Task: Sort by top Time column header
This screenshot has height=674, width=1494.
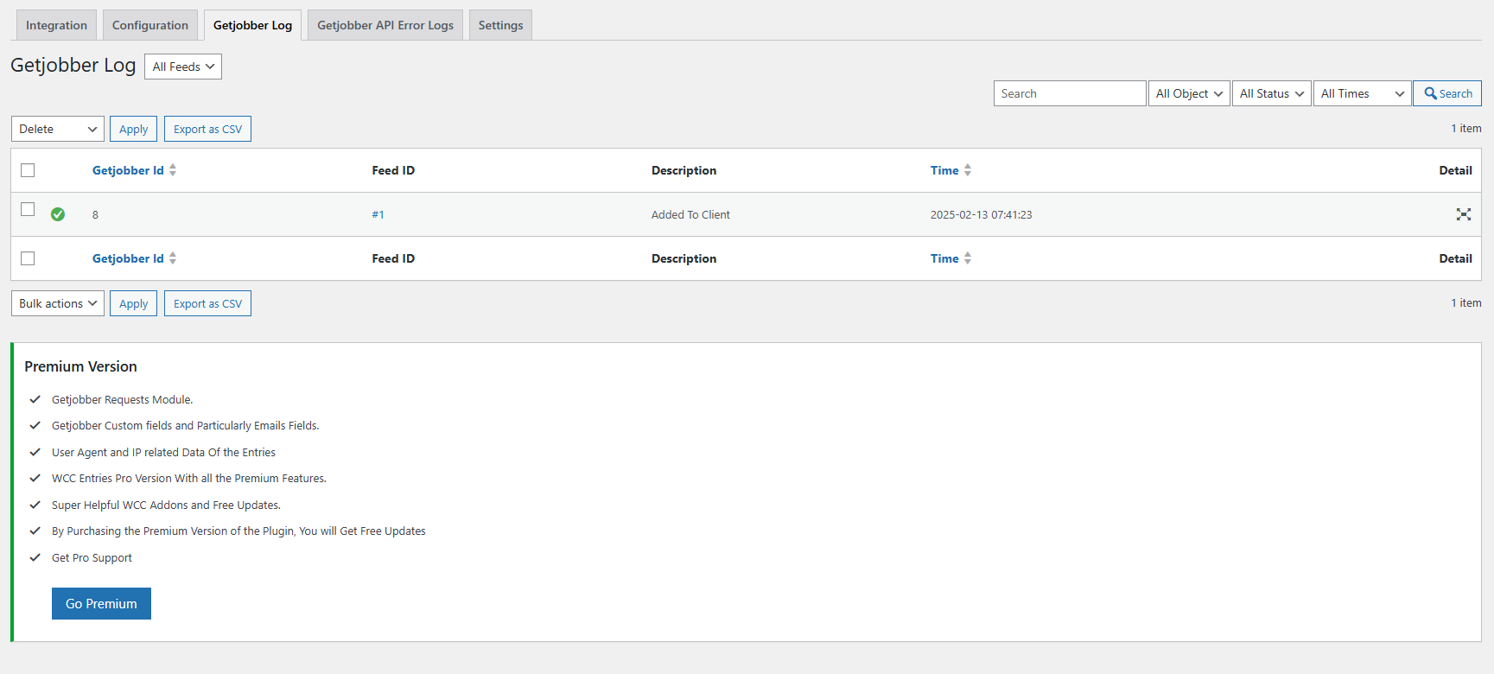Action: (x=944, y=170)
